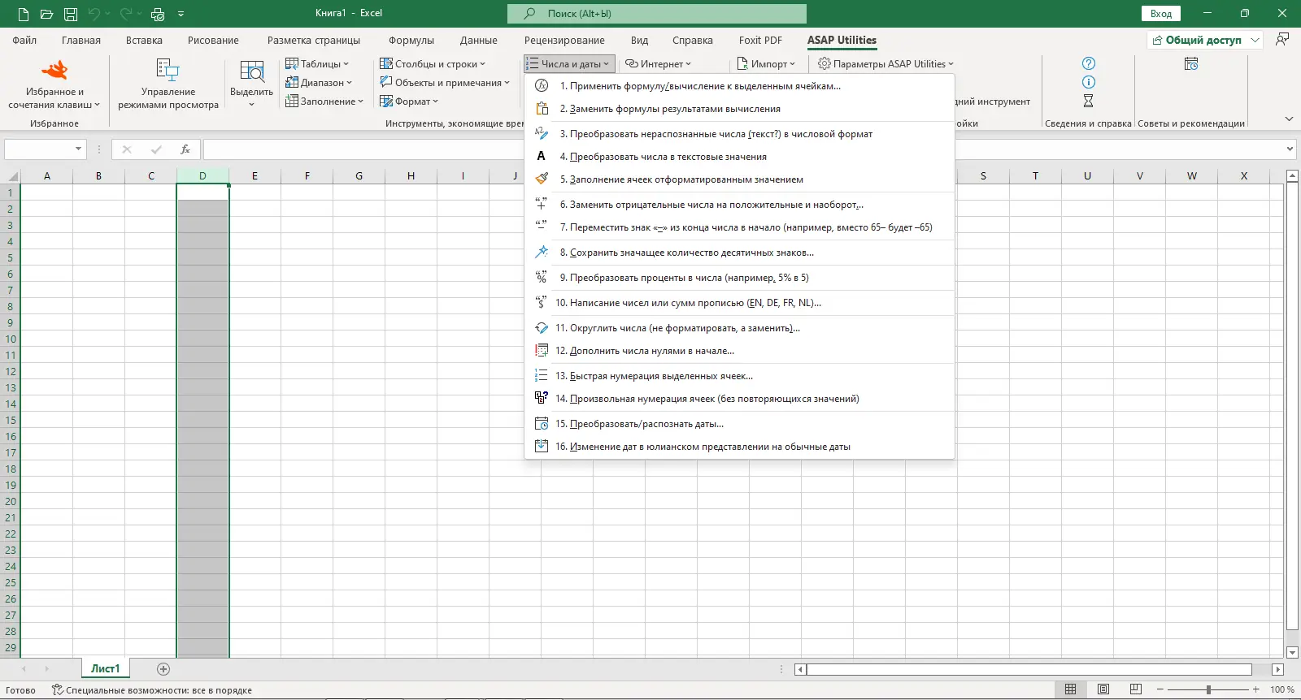Switch to Page Layout view in status bar
Viewport: 1301px width, 700px height.
pyautogui.click(x=1103, y=689)
